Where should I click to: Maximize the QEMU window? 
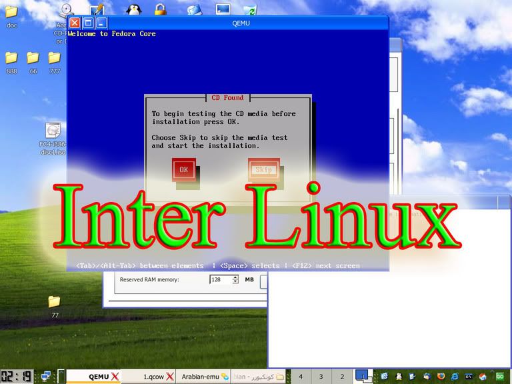(88, 23)
